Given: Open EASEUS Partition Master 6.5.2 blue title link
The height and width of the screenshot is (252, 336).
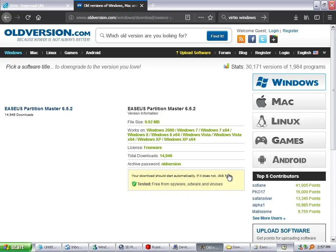Looking at the screenshot, I should click(x=39, y=109).
